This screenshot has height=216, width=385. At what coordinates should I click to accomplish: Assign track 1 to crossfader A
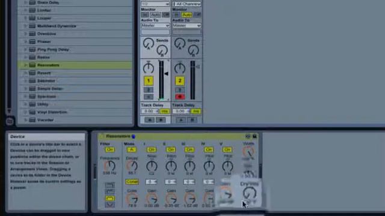coord(149,120)
